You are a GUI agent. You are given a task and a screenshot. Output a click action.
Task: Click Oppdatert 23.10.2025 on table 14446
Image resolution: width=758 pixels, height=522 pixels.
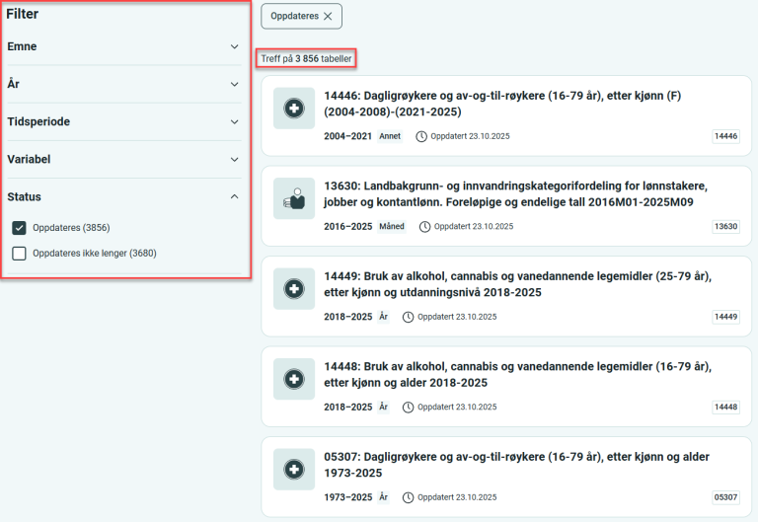[x=470, y=136]
